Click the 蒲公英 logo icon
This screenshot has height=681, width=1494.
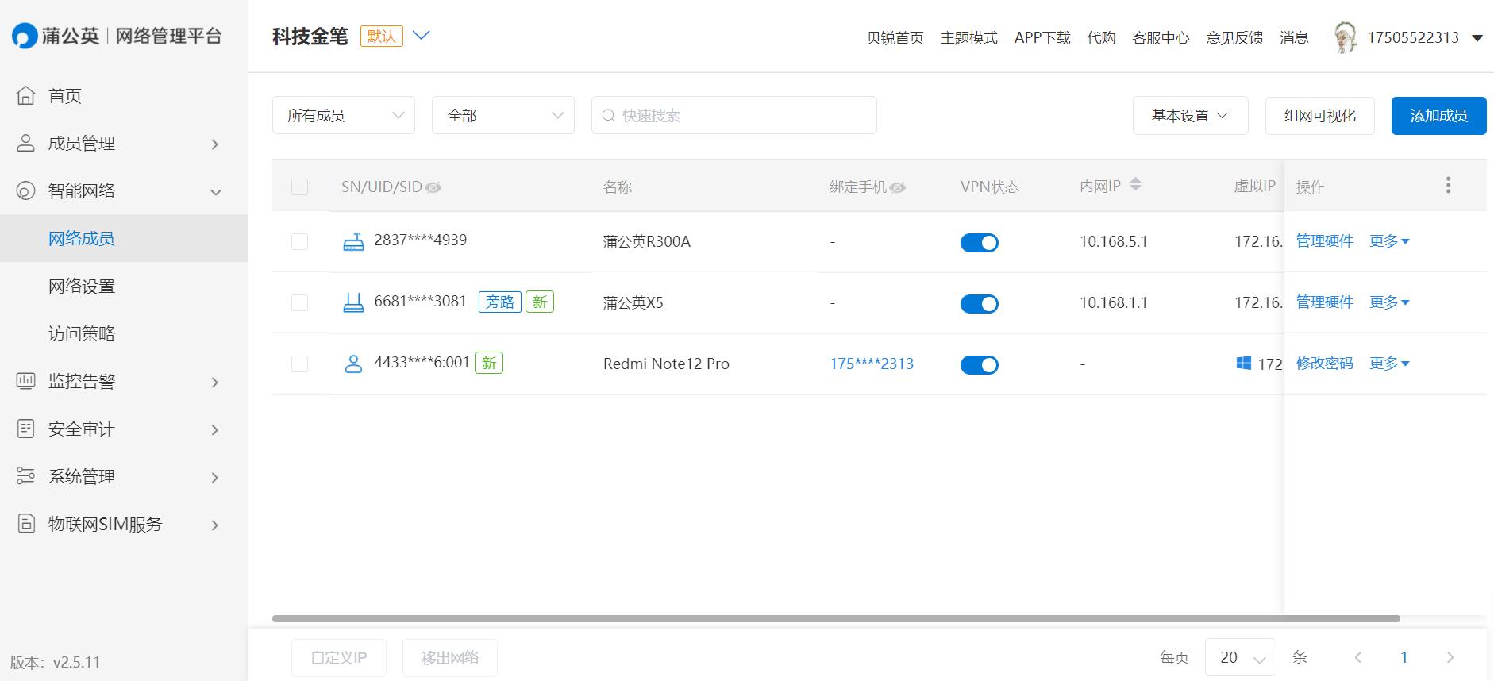point(25,36)
